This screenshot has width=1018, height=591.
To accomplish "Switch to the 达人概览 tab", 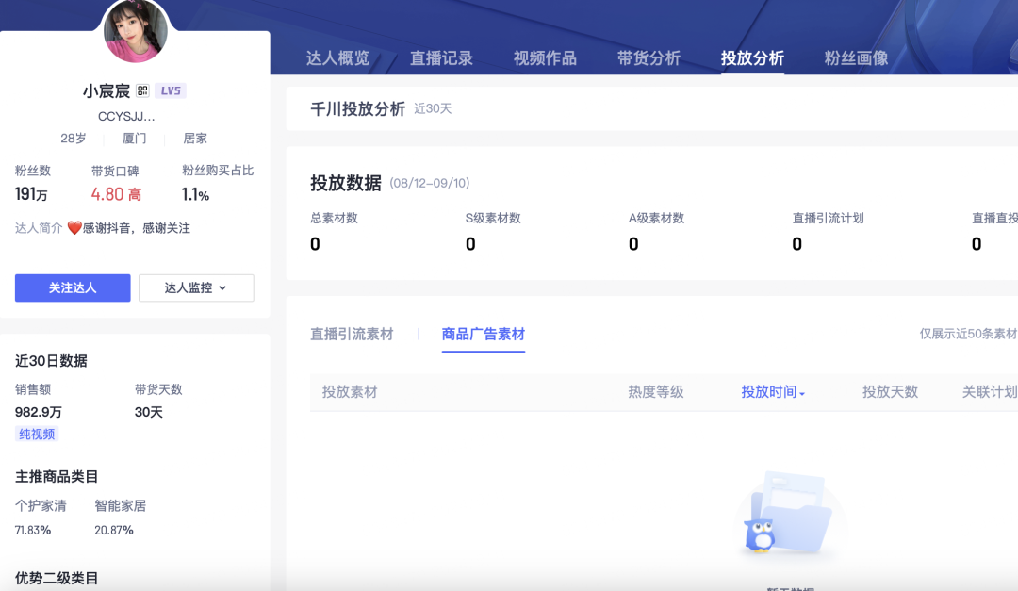I will 337,58.
